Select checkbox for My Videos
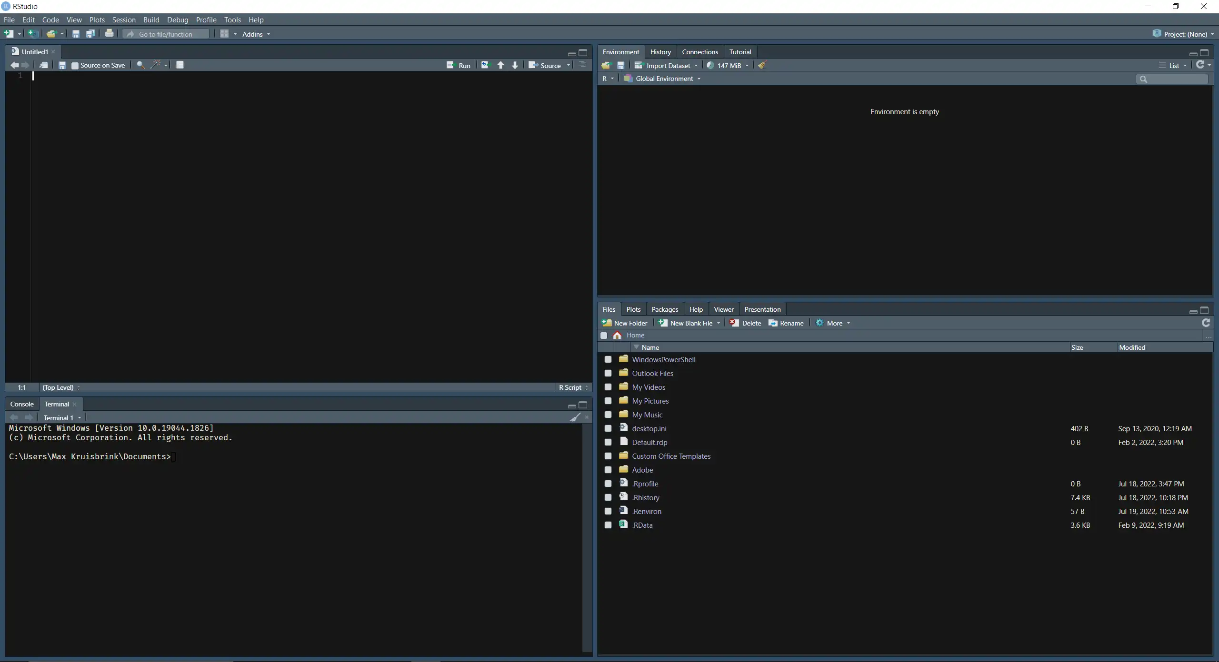The width and height of the screenshot is (1219, 662). tap(608, 387)
